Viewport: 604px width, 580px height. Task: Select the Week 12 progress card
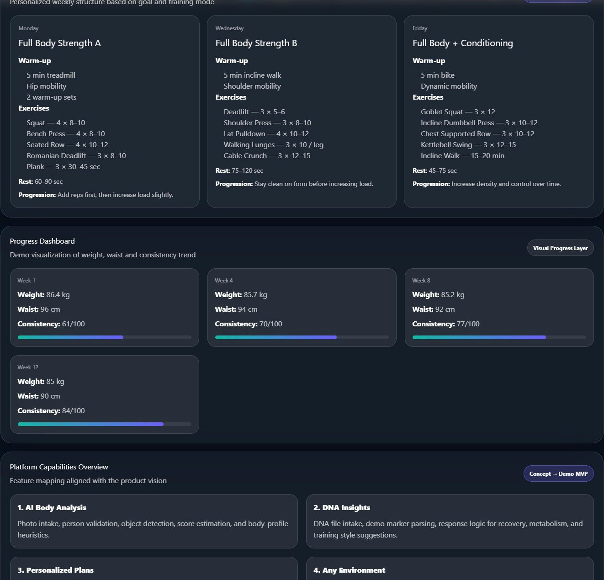[x=105, y=394]
